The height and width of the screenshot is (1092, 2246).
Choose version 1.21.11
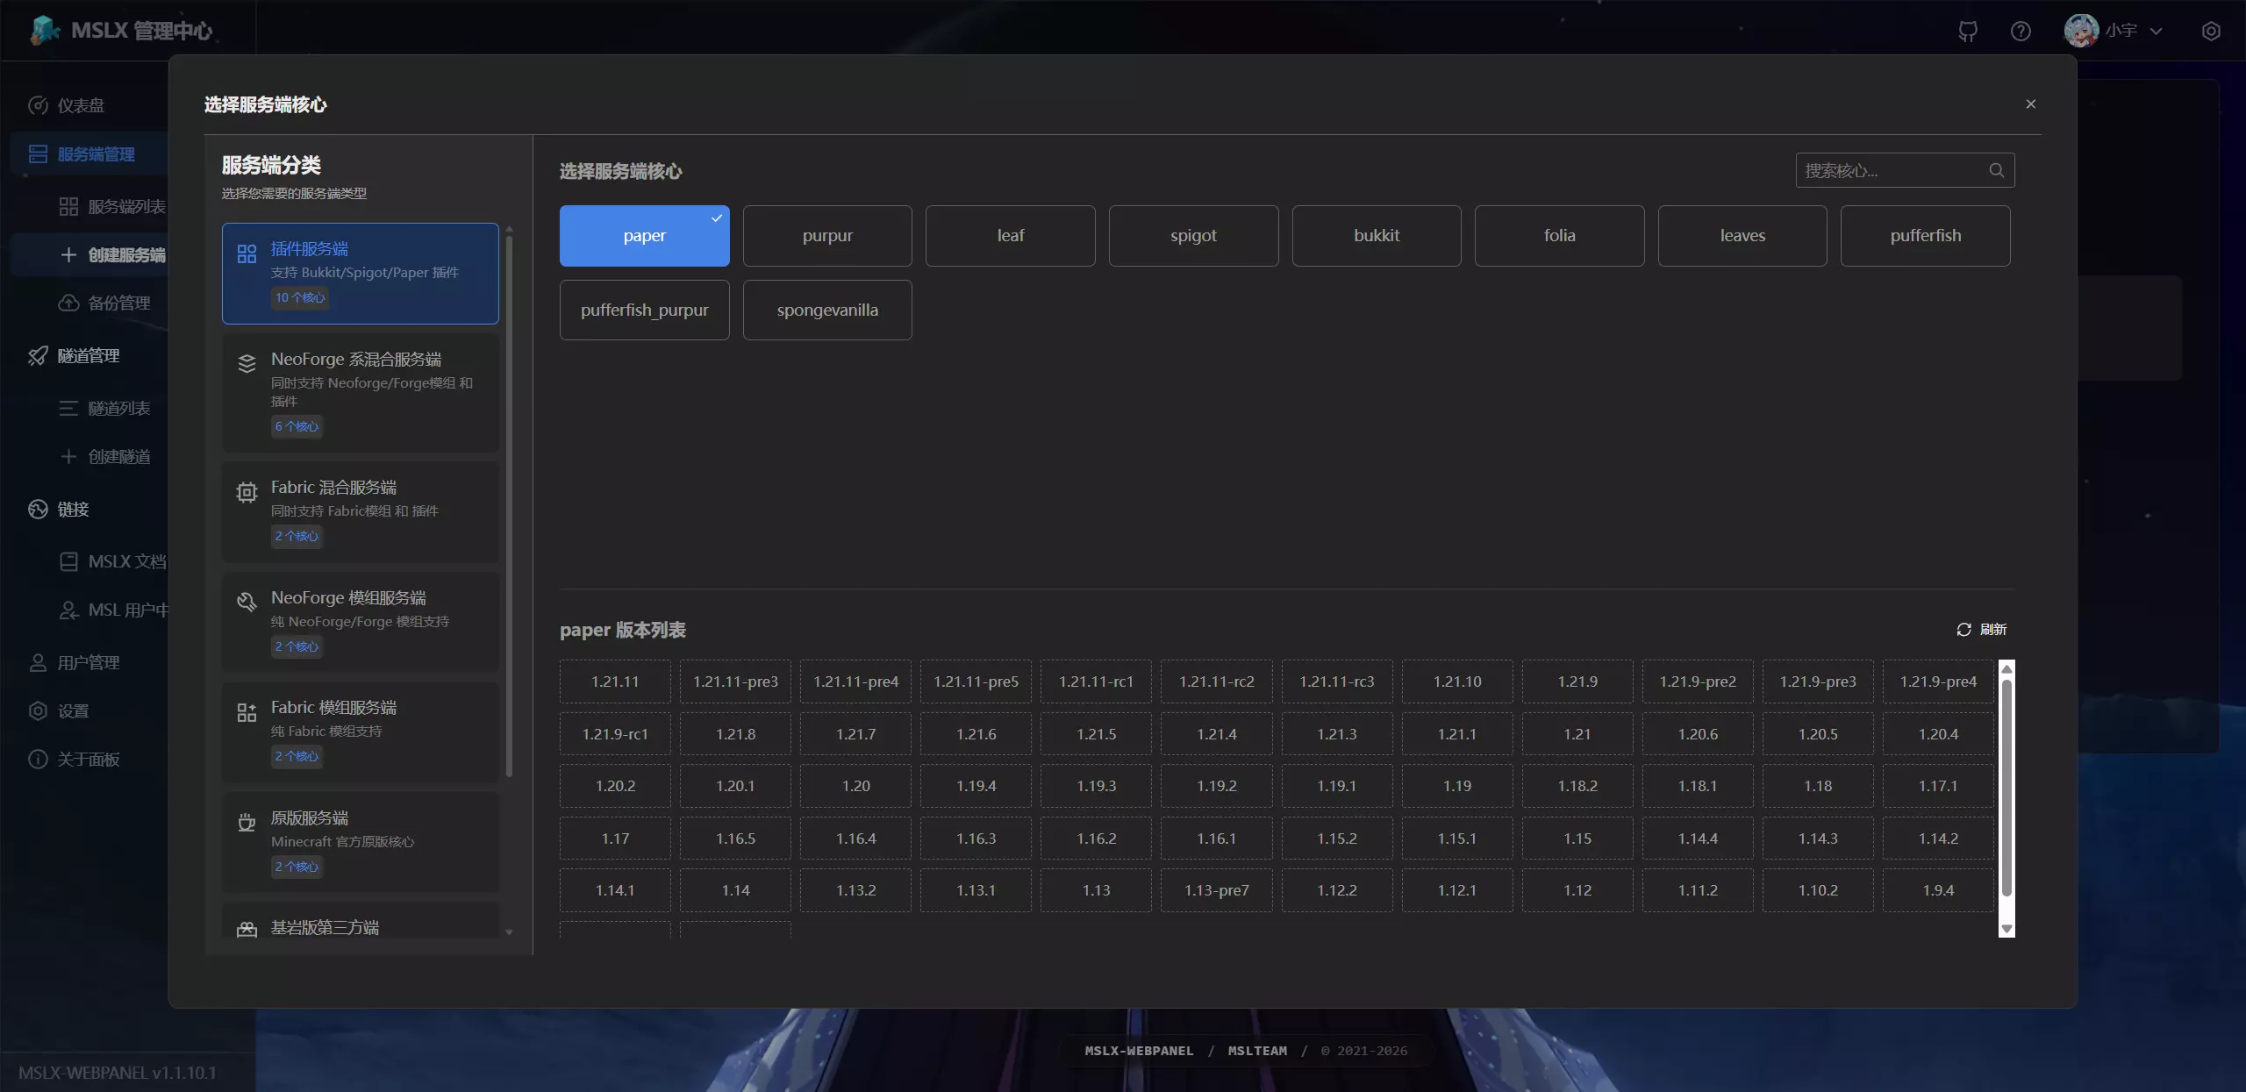point(615,682)
